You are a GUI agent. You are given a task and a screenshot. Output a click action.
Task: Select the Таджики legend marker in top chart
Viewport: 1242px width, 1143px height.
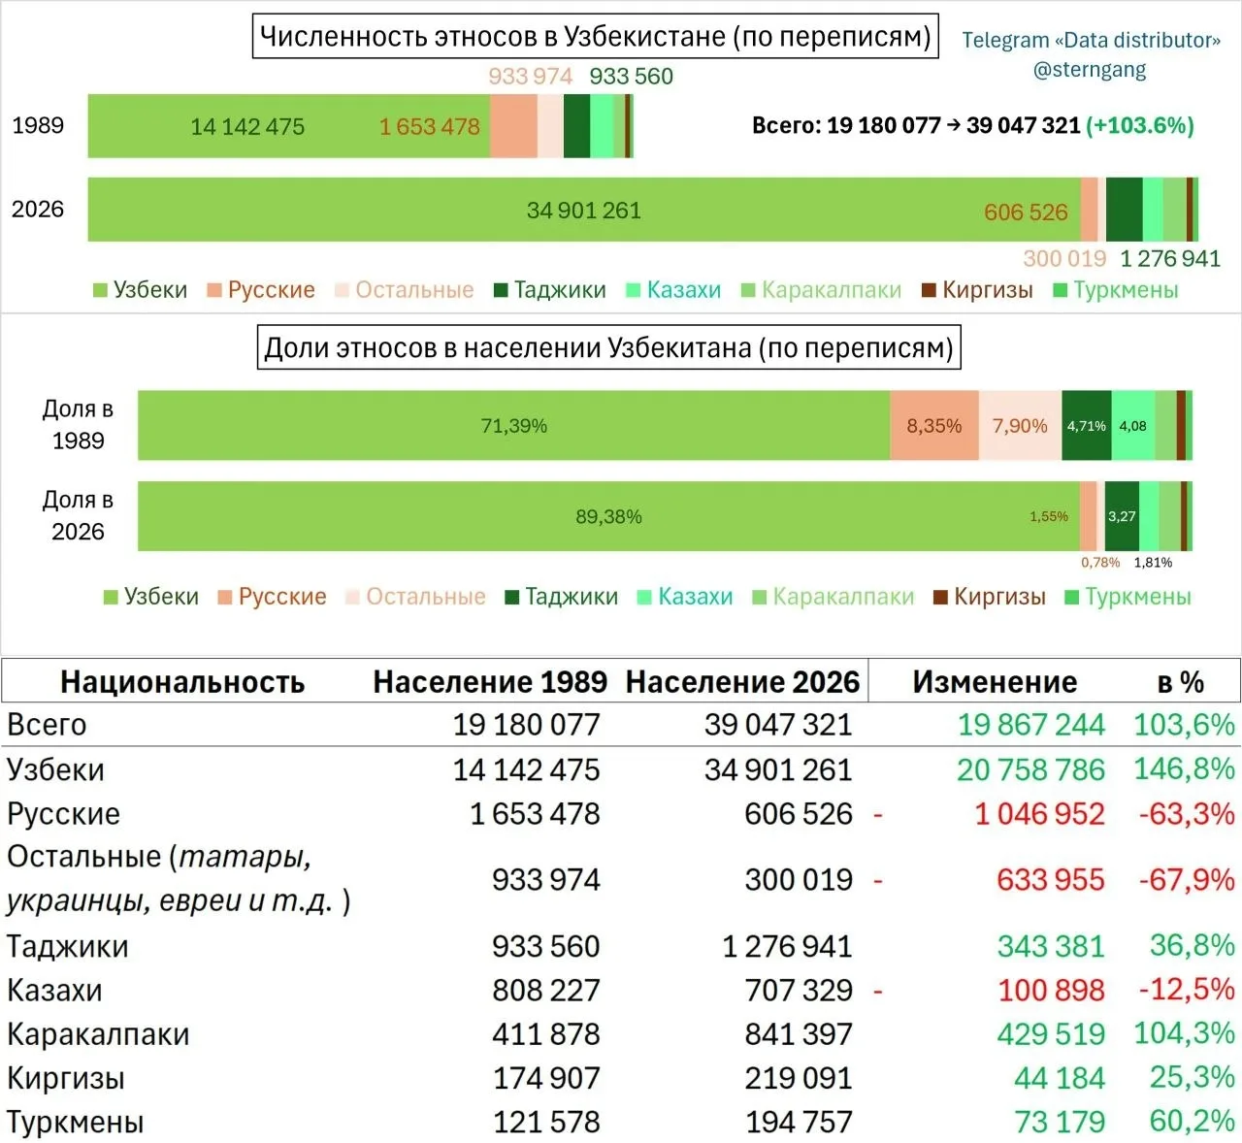501,290
